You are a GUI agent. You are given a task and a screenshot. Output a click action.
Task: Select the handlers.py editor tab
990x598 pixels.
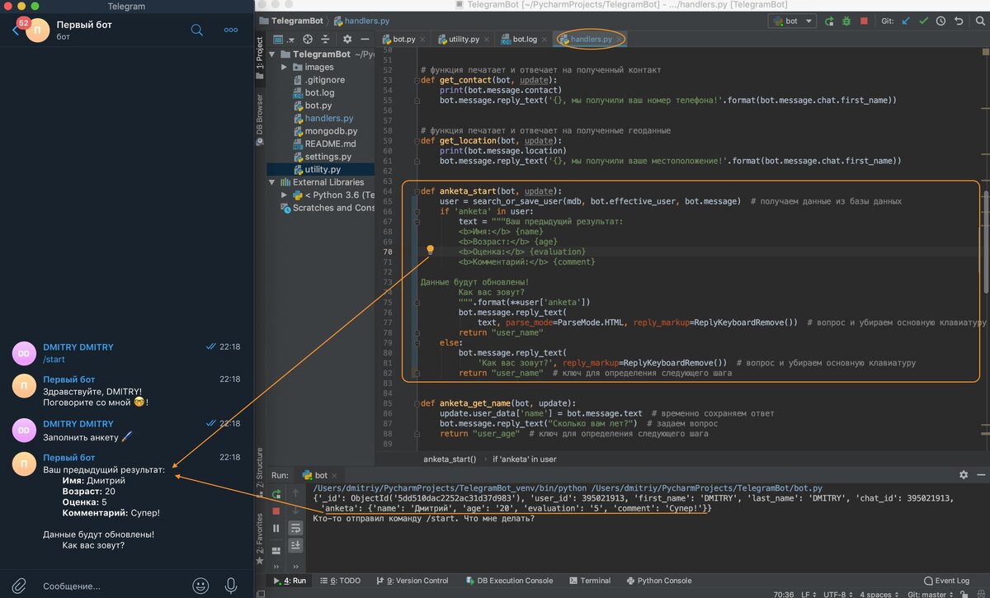(x=591, y=39)
